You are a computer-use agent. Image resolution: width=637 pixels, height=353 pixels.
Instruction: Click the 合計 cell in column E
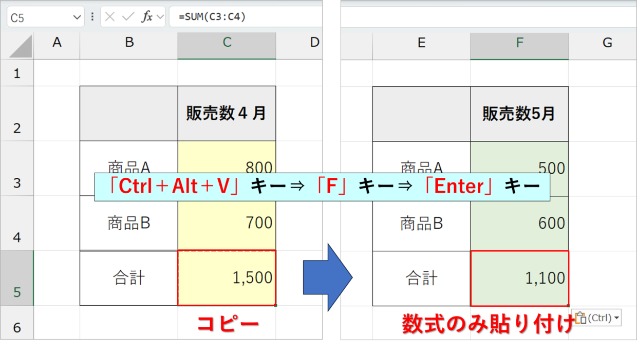[421, 278]
